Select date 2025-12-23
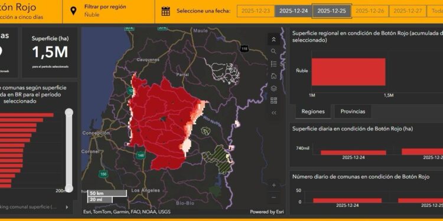This screenshot has height=221, width=443. pyautogui.click(x=255, y=11)
